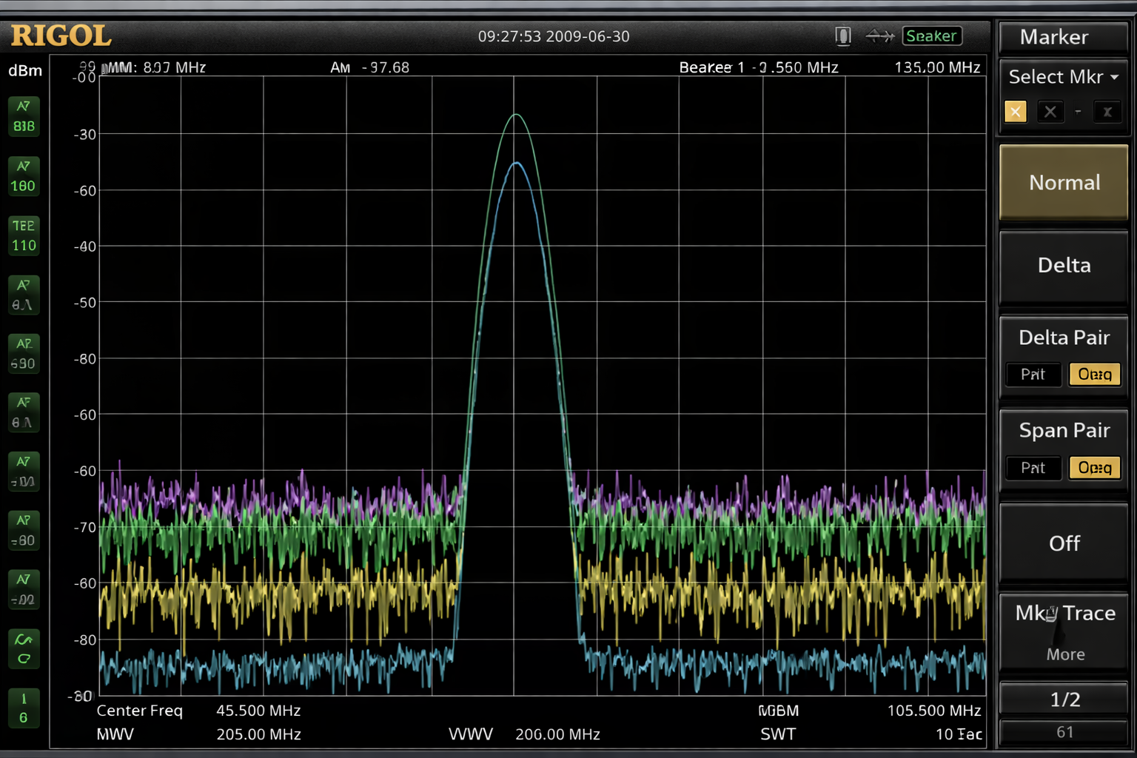The image size is (1137, 758).
Task: Click the left sidebar icon labeled 110
Action: tap(24, 236)
